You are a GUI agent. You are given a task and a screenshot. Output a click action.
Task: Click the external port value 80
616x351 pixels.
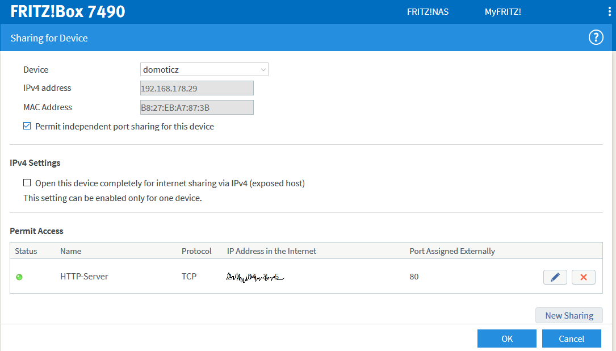click(x=414, y=277)
